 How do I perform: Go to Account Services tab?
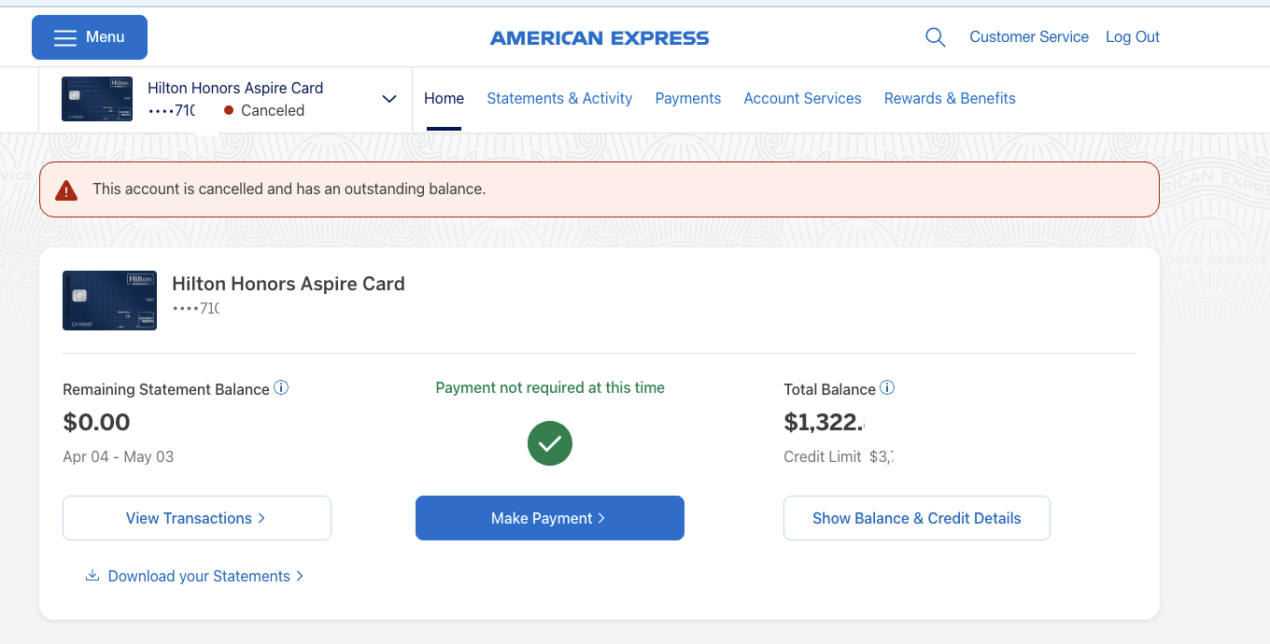point(802,98)
